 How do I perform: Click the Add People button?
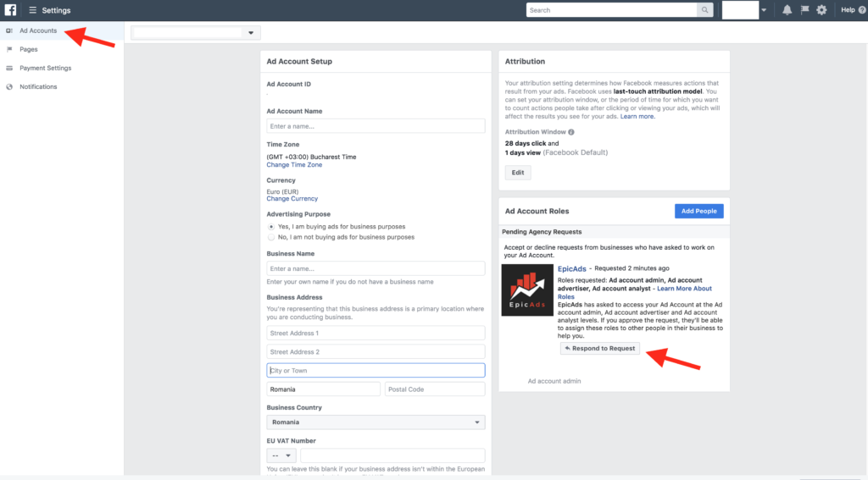click(698, 211)
